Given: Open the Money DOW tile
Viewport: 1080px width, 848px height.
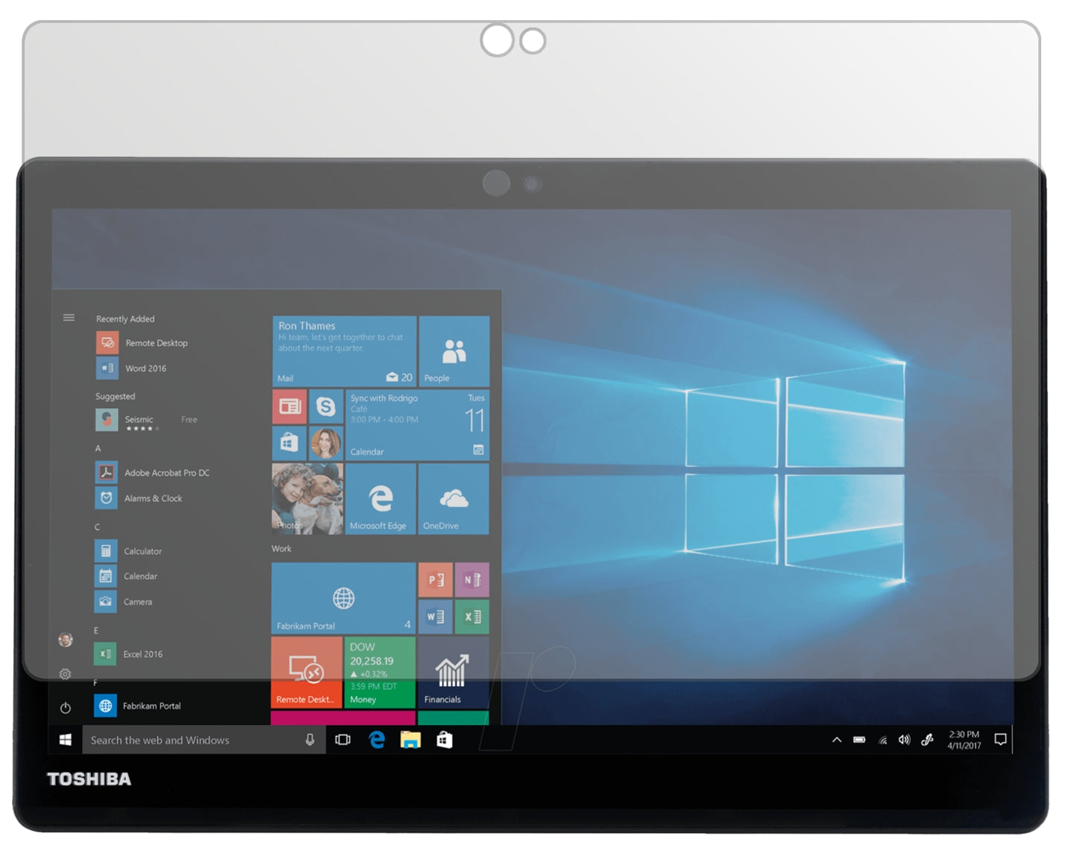Looking at the screenshot, I should point(380,672).
